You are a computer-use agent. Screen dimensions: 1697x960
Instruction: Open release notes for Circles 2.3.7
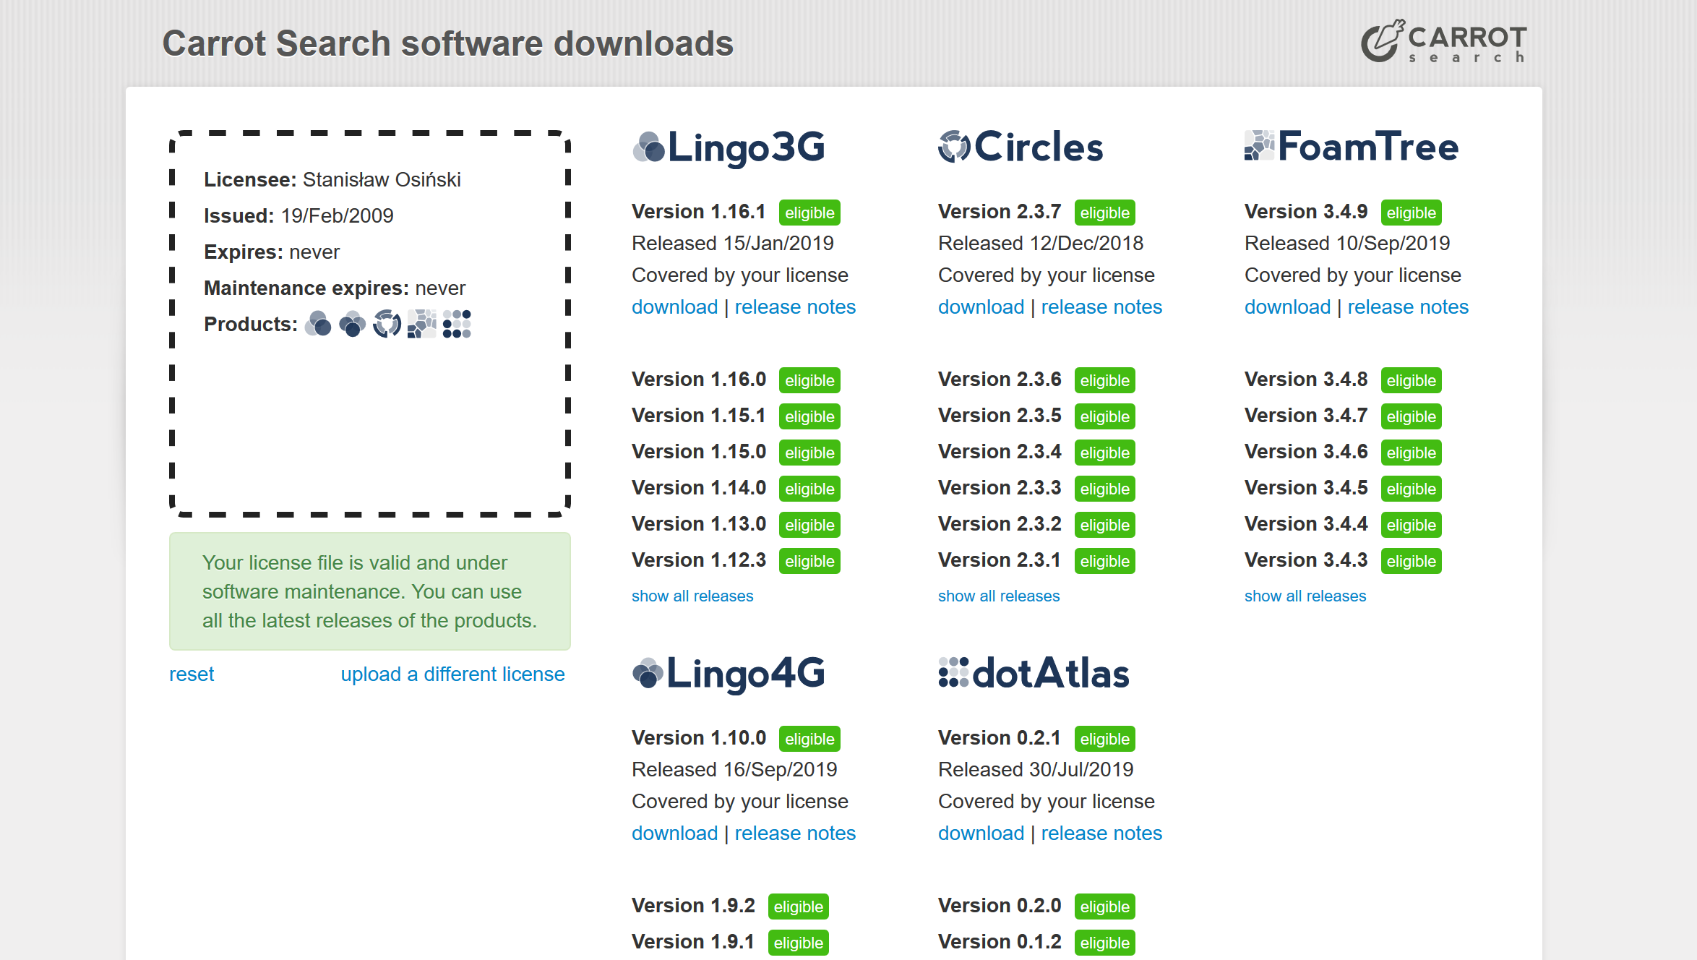point(1101,307)
